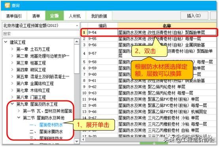Image resolution: width=219 pixels, height=147 pixels.
Task: Select 一、屋面卷材防水 tree item
Action: tap(46, 125)
